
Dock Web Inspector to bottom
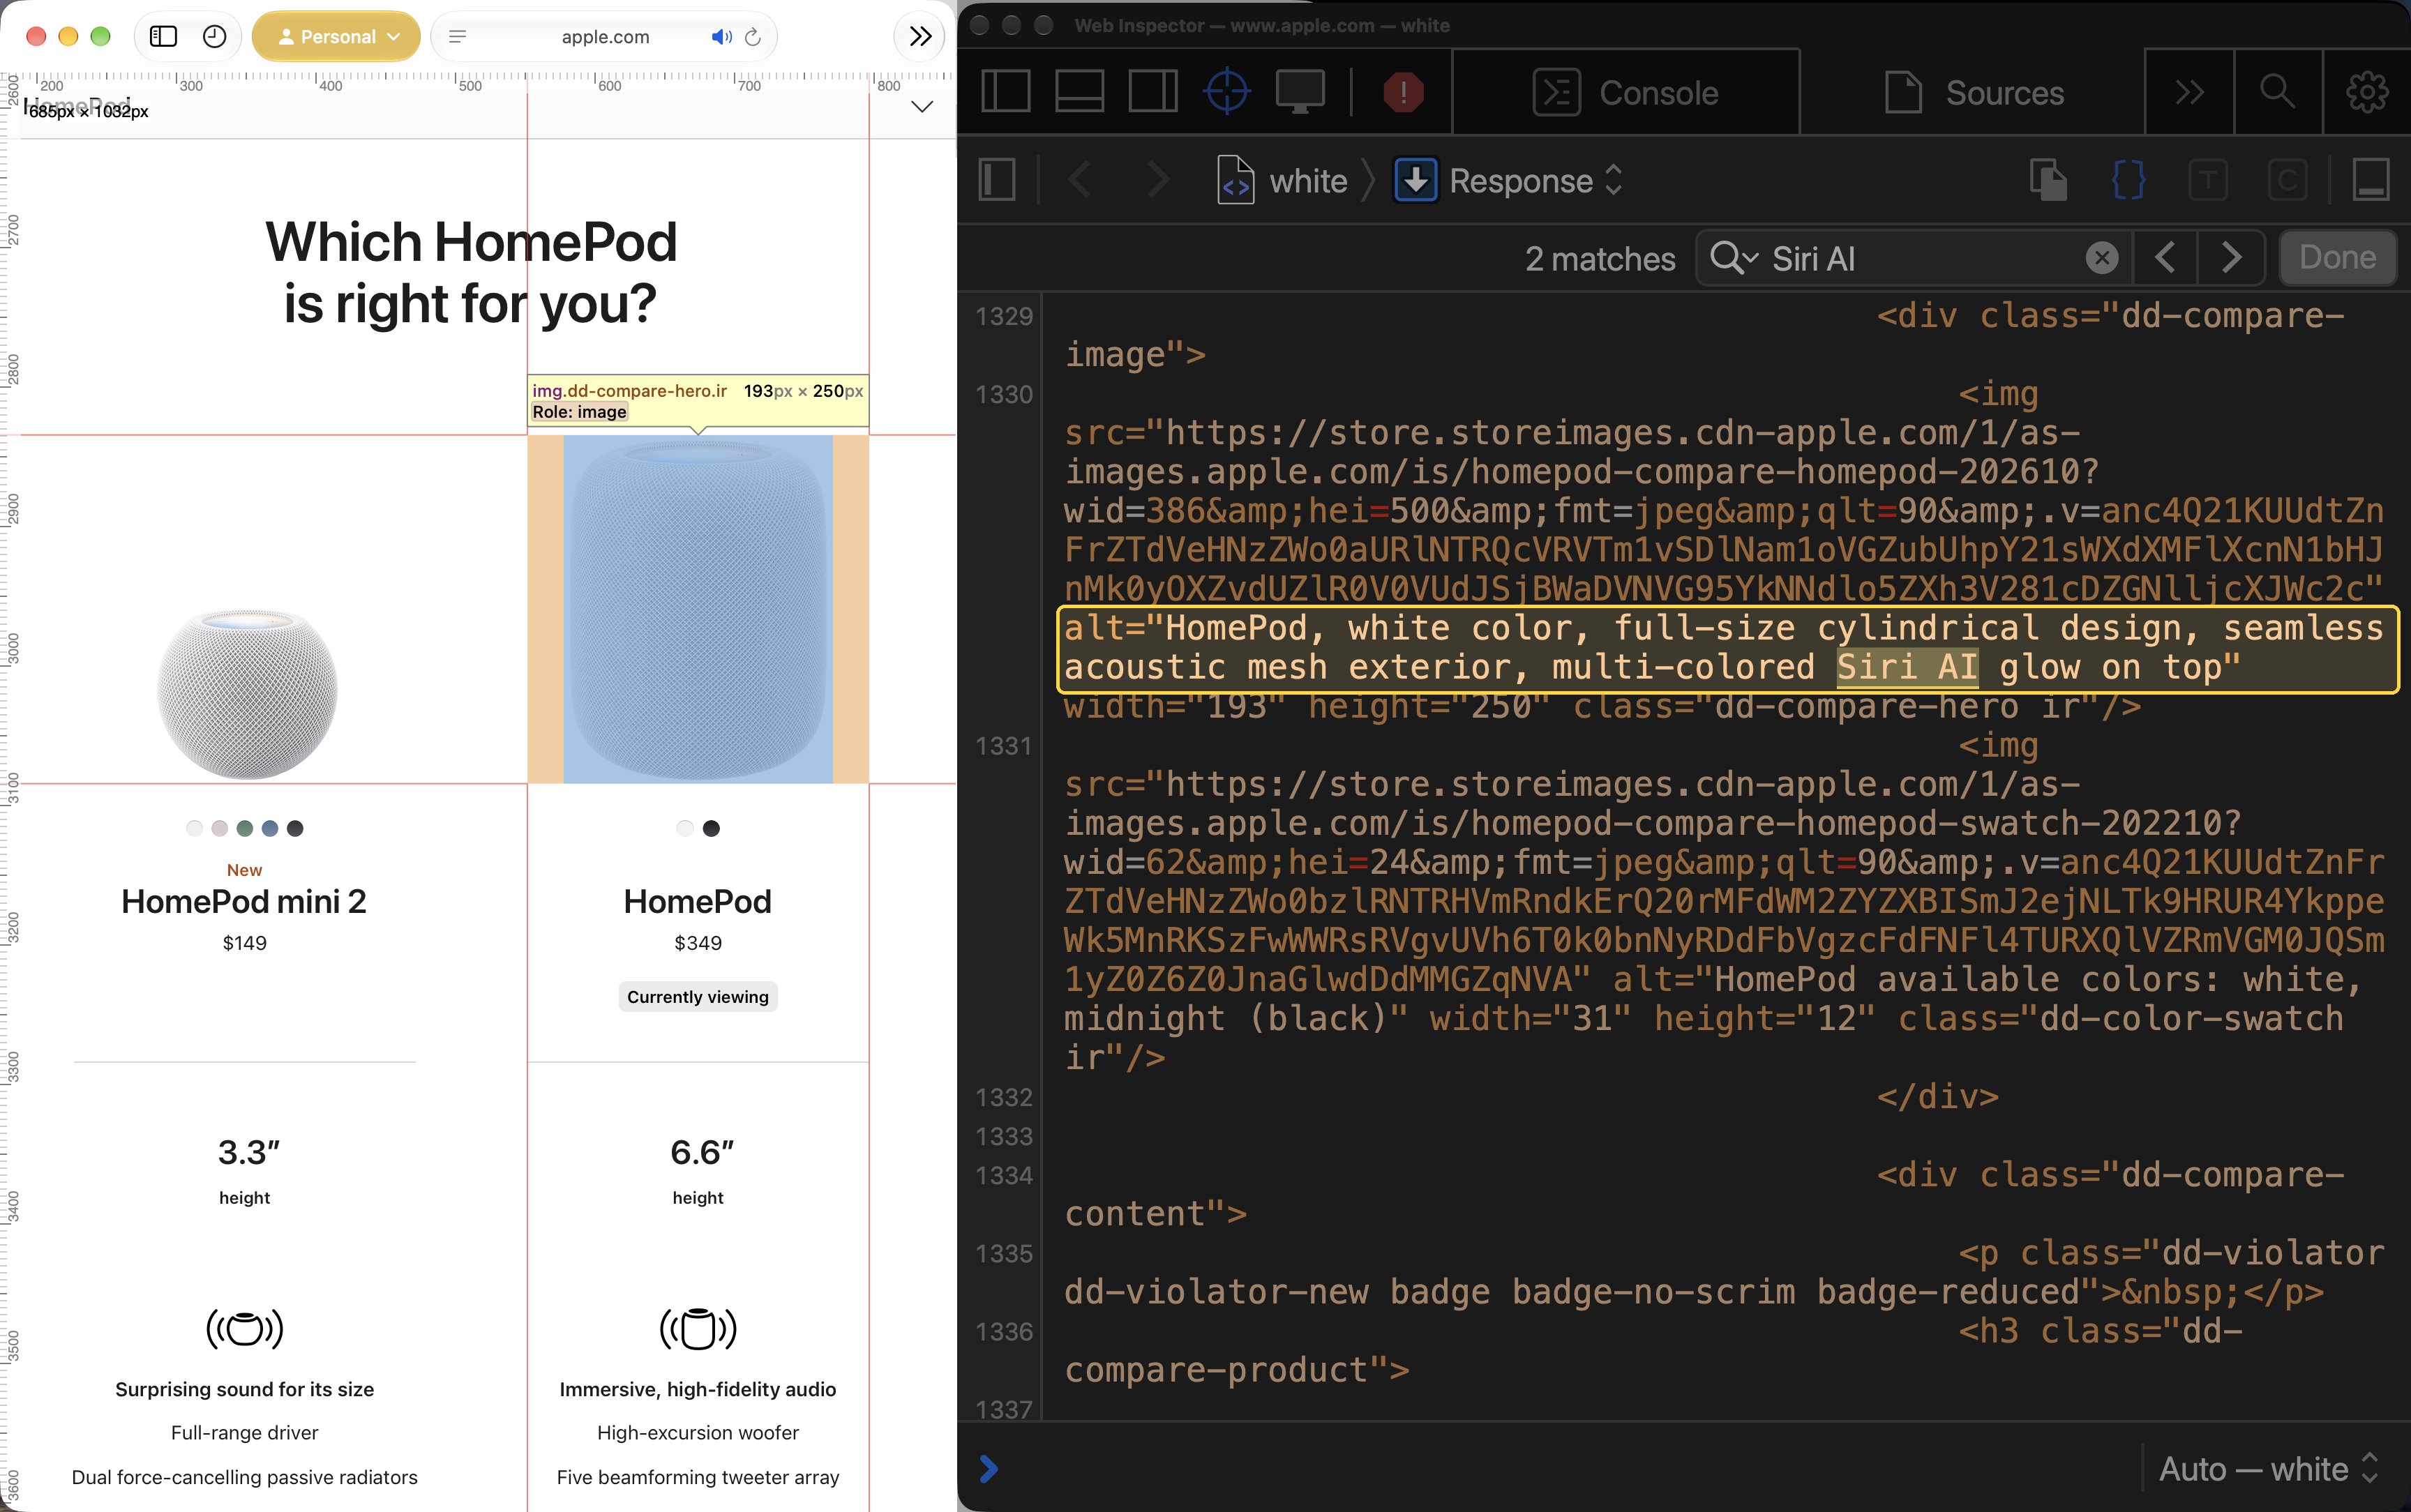[1080, 92]
